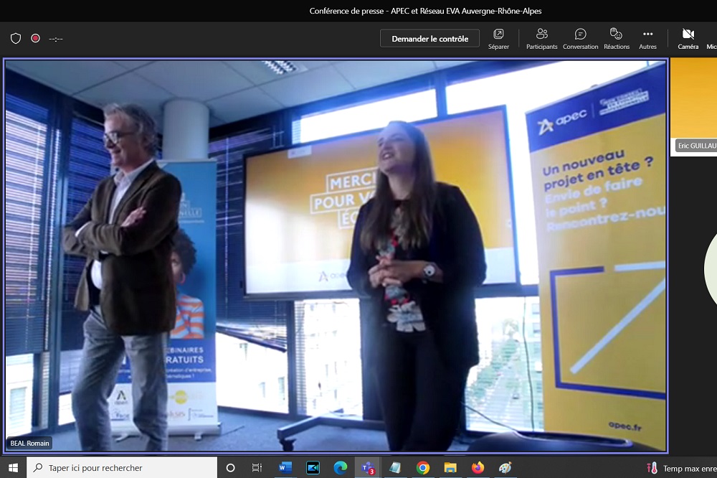Launch Google Chrome from the taskbar
Image resolution: width=717 pixels, height=478 pixels.
tap(423, 467)
